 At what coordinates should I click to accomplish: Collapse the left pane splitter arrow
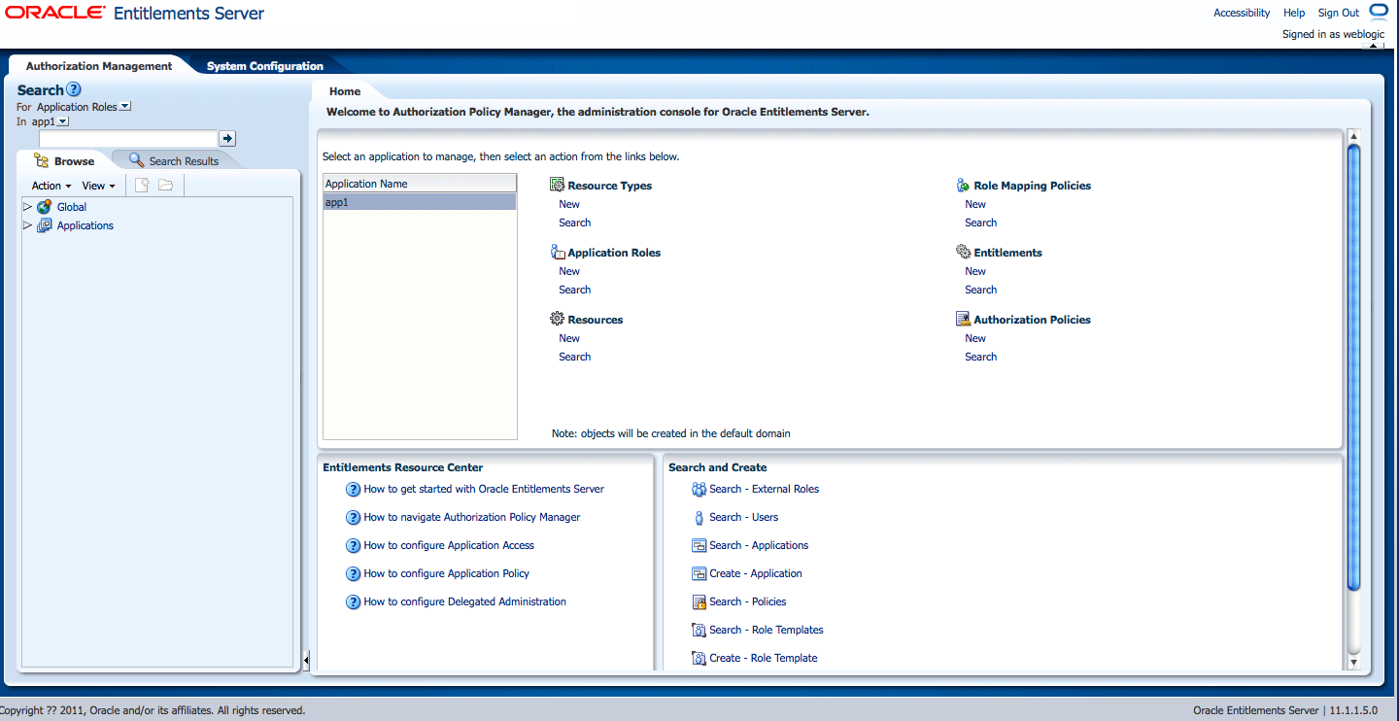306,661
